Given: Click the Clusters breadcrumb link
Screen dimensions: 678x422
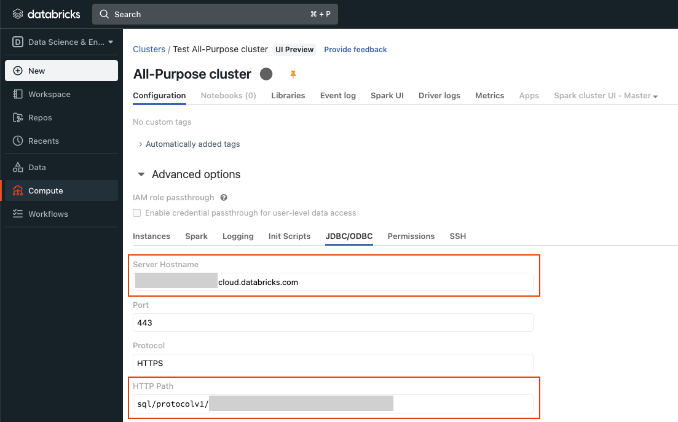Looking at the screenshot, I should click(149, 49).
